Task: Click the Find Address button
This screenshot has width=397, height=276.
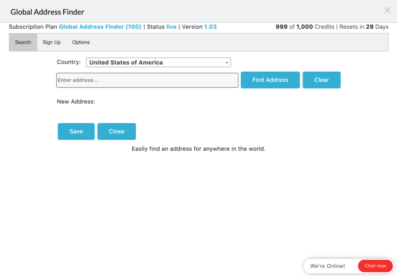Action: 270,80
